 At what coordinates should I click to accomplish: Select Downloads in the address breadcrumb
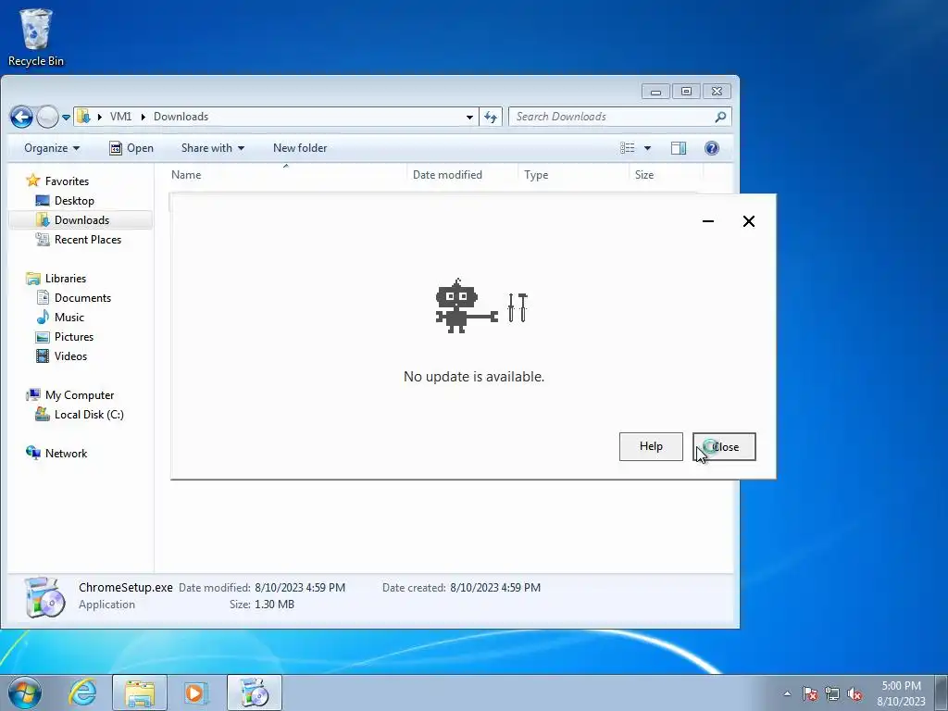pyautogui.click(x=181, y=117)
